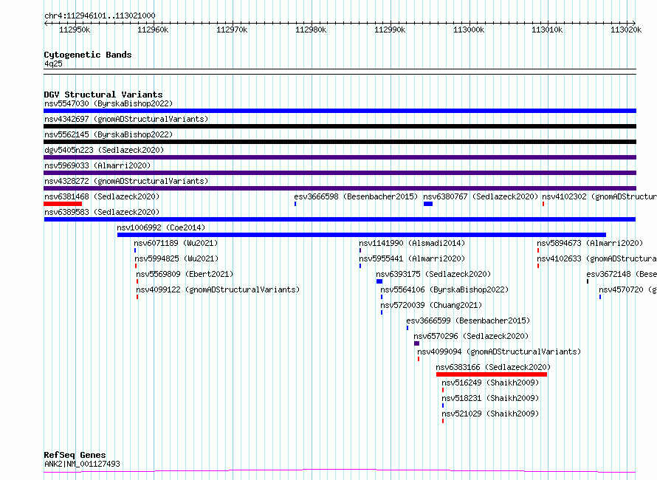The width and height of the screenshot is (657, 480).
Task: Click the 113010k ruler position
Action: pyautogui.click(x=547, y=30)
